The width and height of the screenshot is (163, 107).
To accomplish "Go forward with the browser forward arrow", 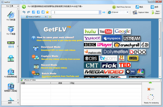I will tap(29, 12).
